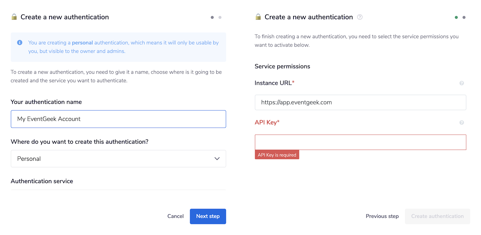
Task: Expand the authentication location options
Action: tap(118, 158)
